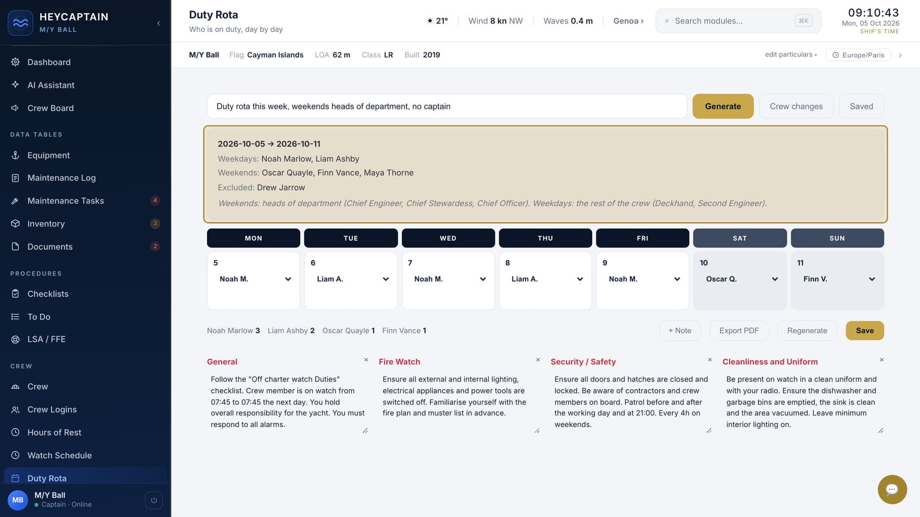
Task: Open Thursday 8 crew dropdown
Action: click(x=545, y=279)
